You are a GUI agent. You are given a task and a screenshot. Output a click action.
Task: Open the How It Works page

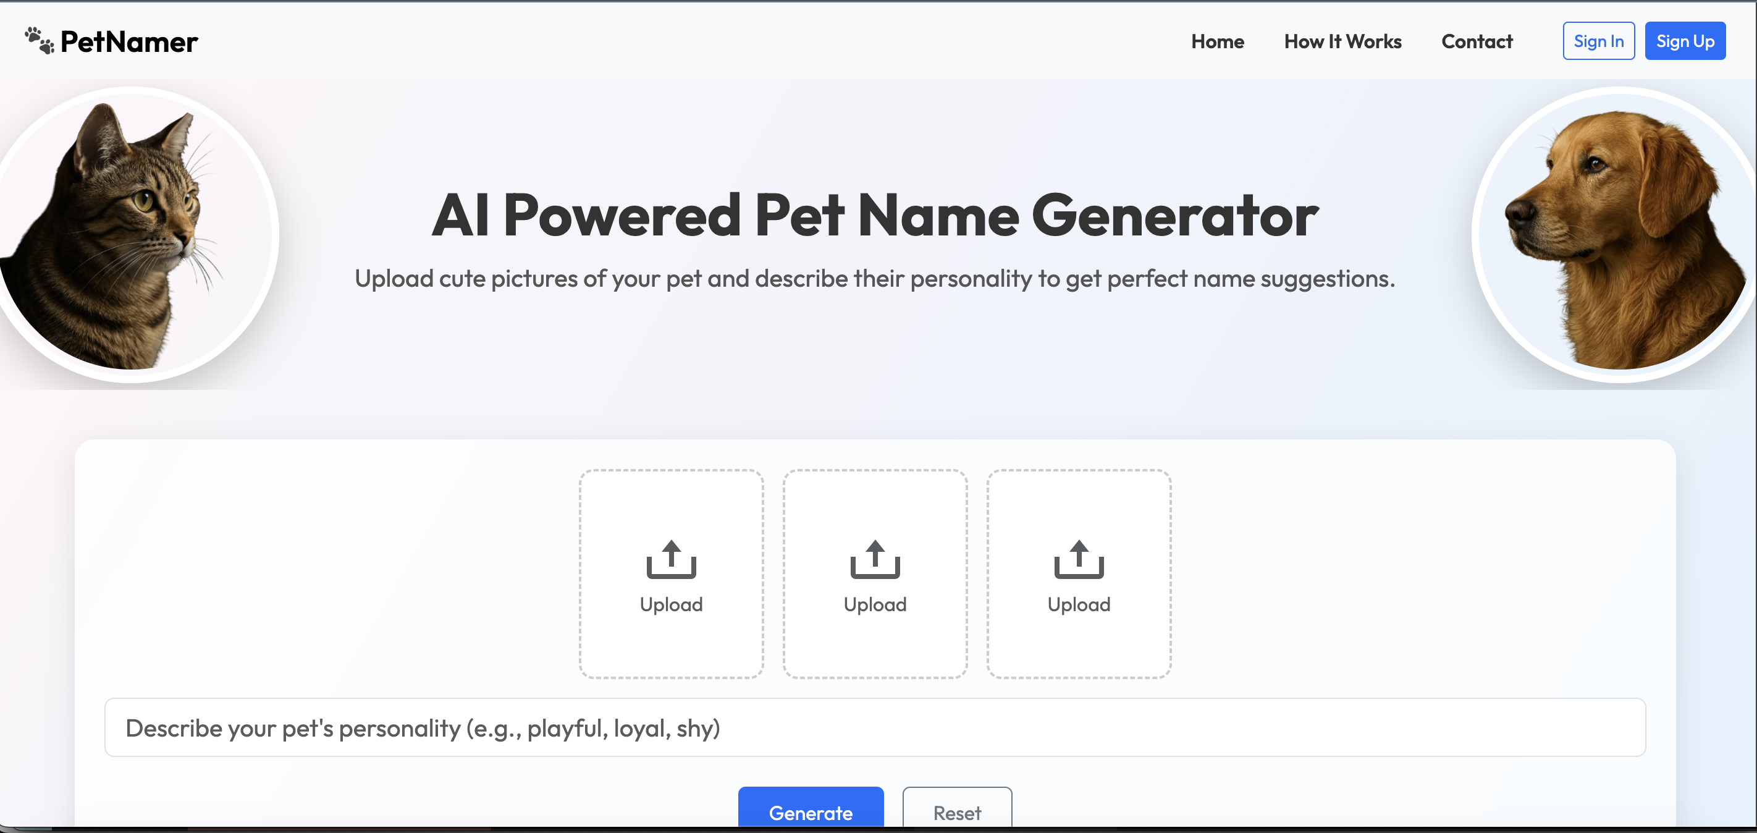click(1342, 41)
